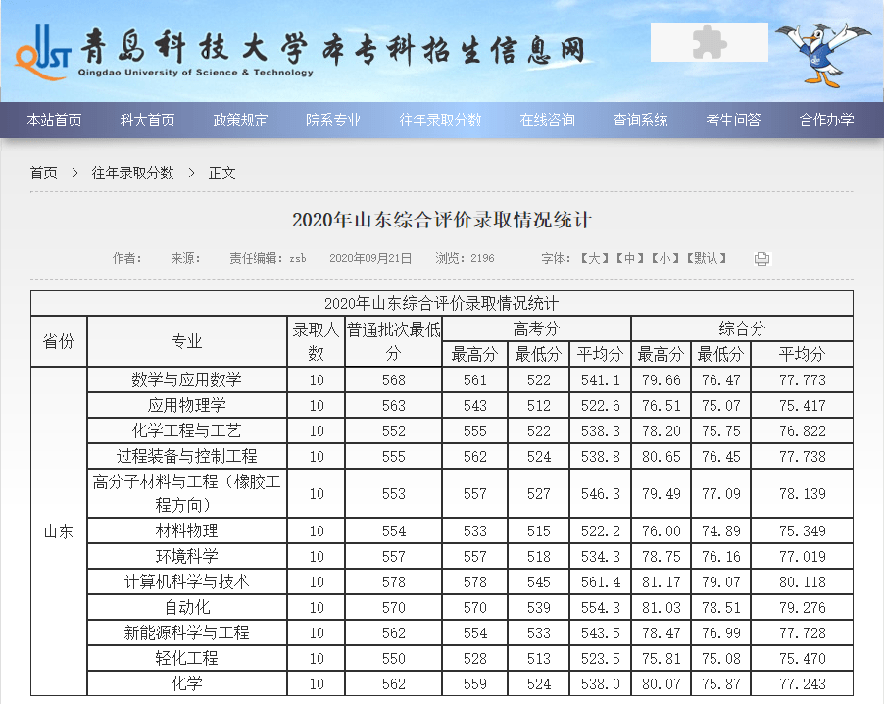Select 【小】 small font size

click(667, 258)
